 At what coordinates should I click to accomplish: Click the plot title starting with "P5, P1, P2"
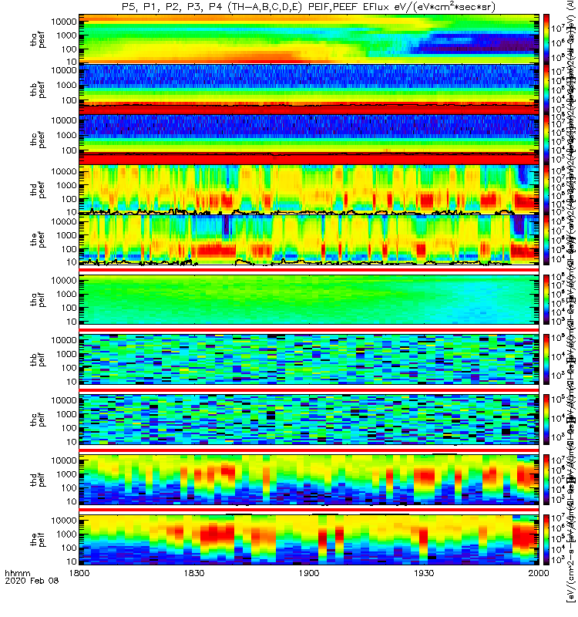coord(308,7)
